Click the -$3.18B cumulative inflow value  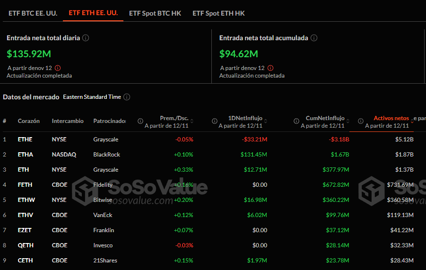pyautogui.click(x=339, y=139)
